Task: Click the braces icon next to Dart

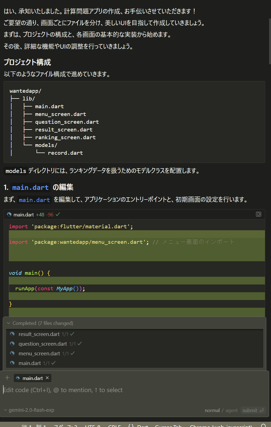Action: click(131, 426)
